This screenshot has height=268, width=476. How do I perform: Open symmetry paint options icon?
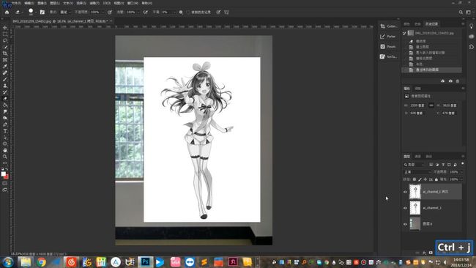pos(226,12)
